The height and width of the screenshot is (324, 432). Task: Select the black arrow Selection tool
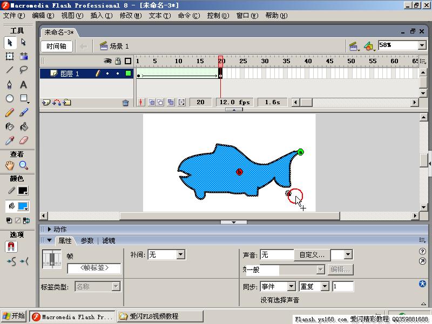pos(10,43)
